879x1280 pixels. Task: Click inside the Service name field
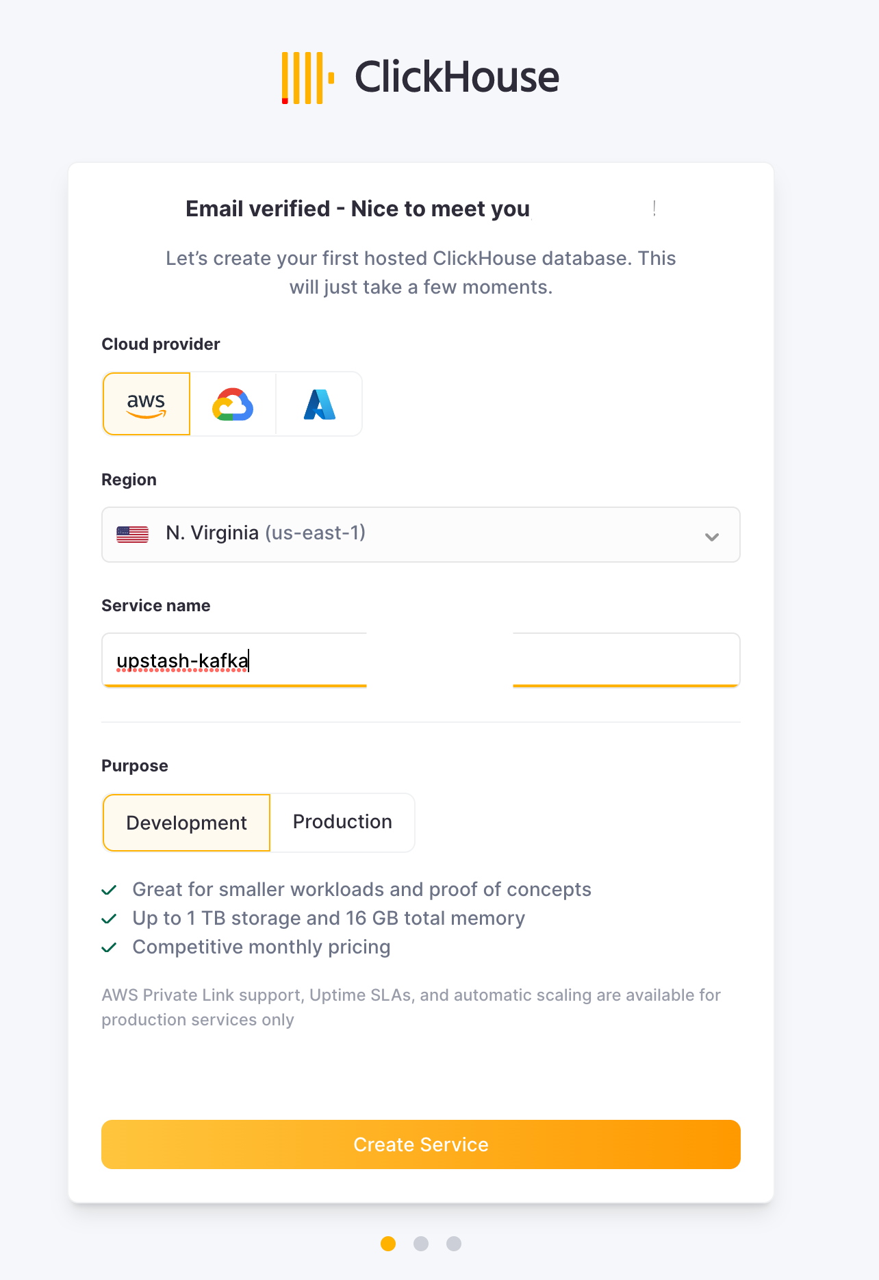pos(233,660)
